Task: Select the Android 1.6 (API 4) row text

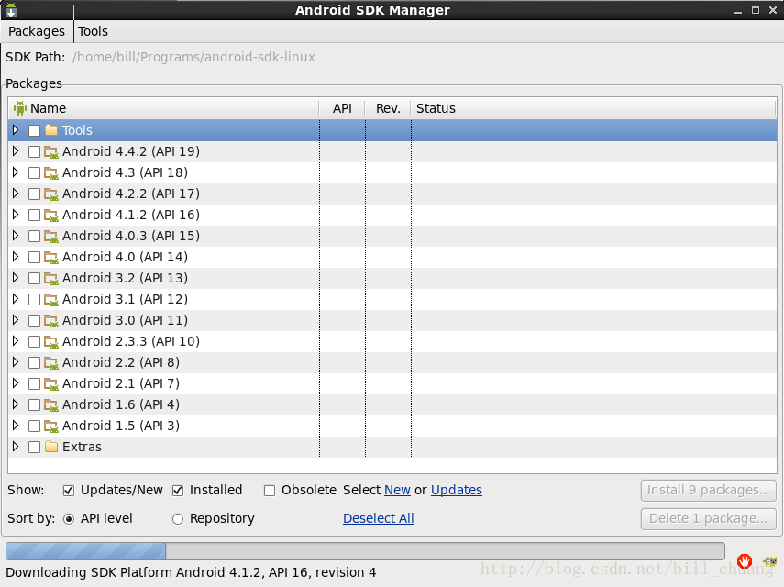Action: coord(121,404)
